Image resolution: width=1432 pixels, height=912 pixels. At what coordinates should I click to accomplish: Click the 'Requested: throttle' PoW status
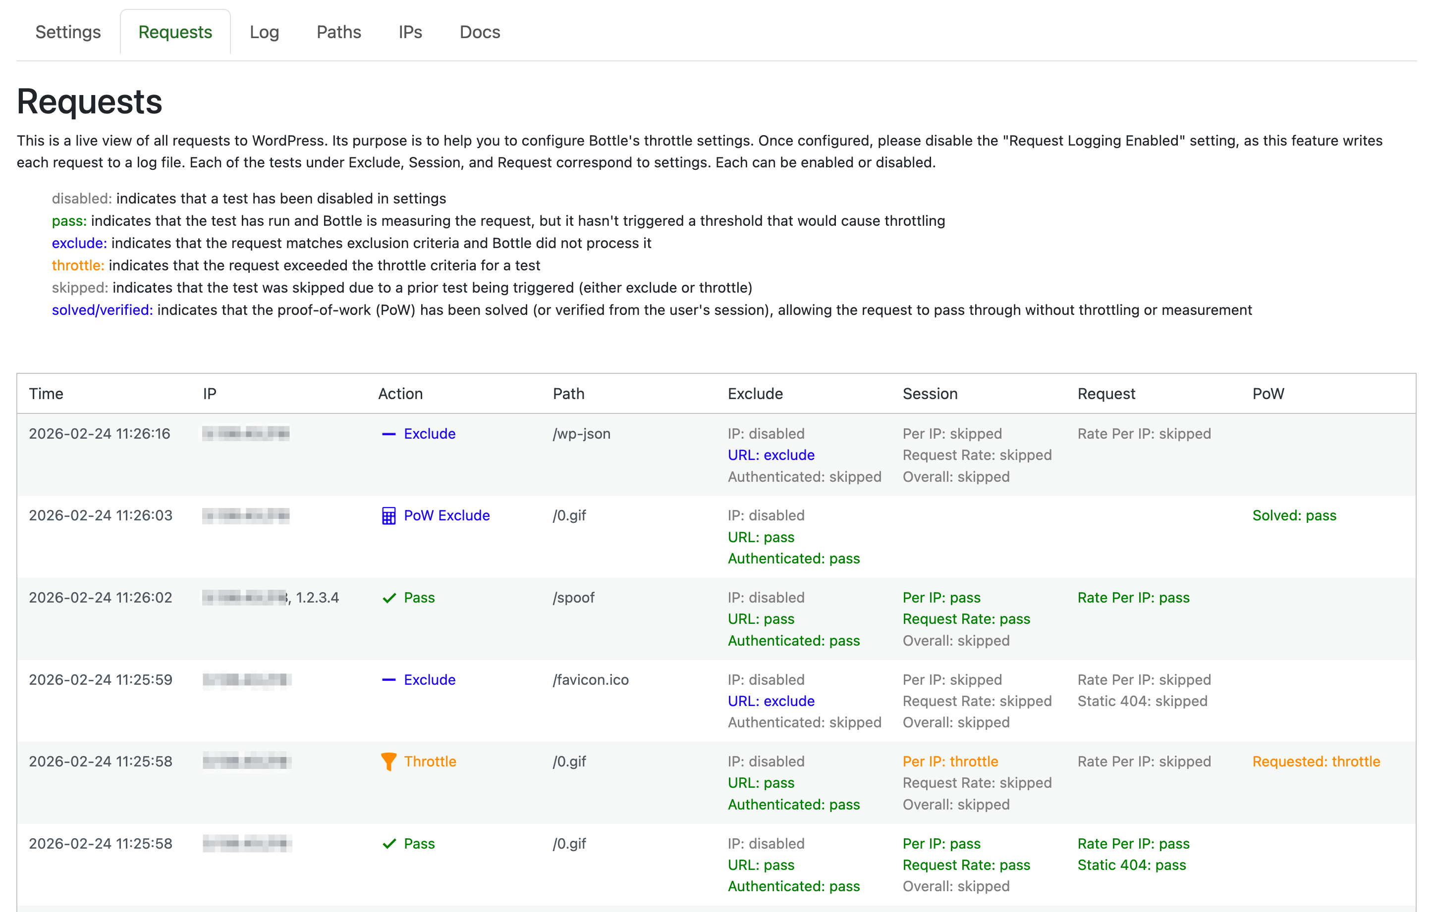(1316, 761)
